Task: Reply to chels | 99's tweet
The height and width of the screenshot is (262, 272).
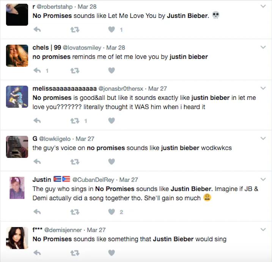Action: click(x=37, y=70)
